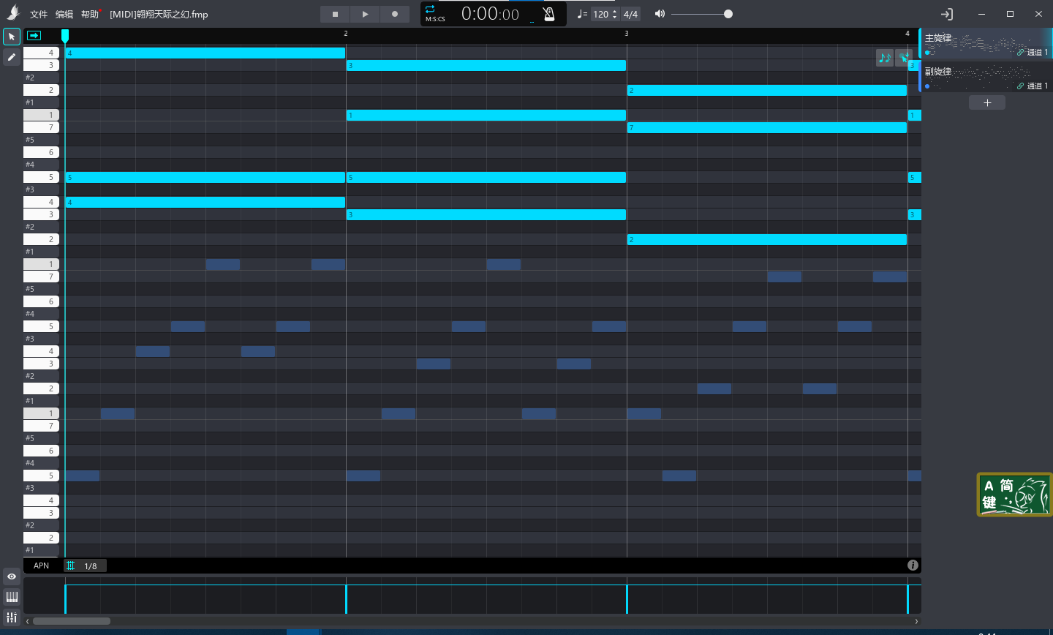1053x635 pixels.
Task: Click the tempo value 120 field
Action: [x=601, y=14]
